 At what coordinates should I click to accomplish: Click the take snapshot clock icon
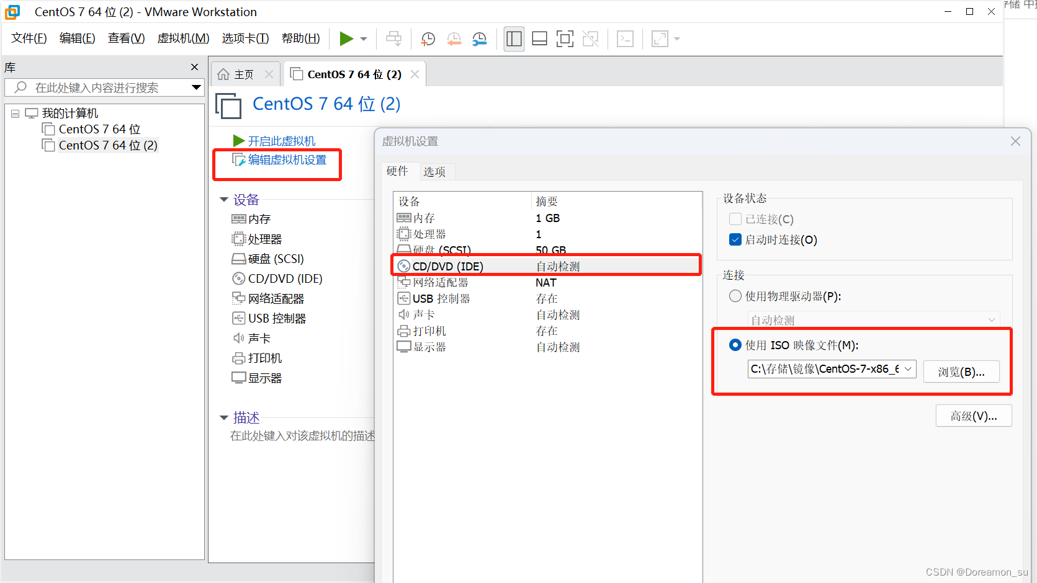(x=428, y=39)
